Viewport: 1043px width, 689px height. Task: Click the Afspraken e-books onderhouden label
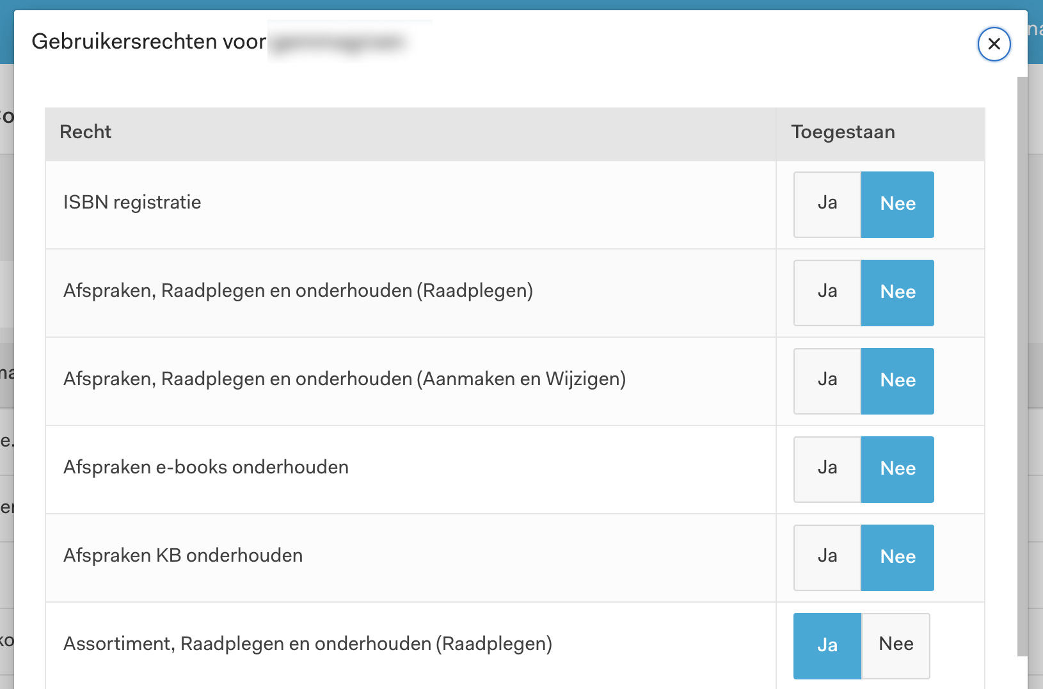coord(206,468)
